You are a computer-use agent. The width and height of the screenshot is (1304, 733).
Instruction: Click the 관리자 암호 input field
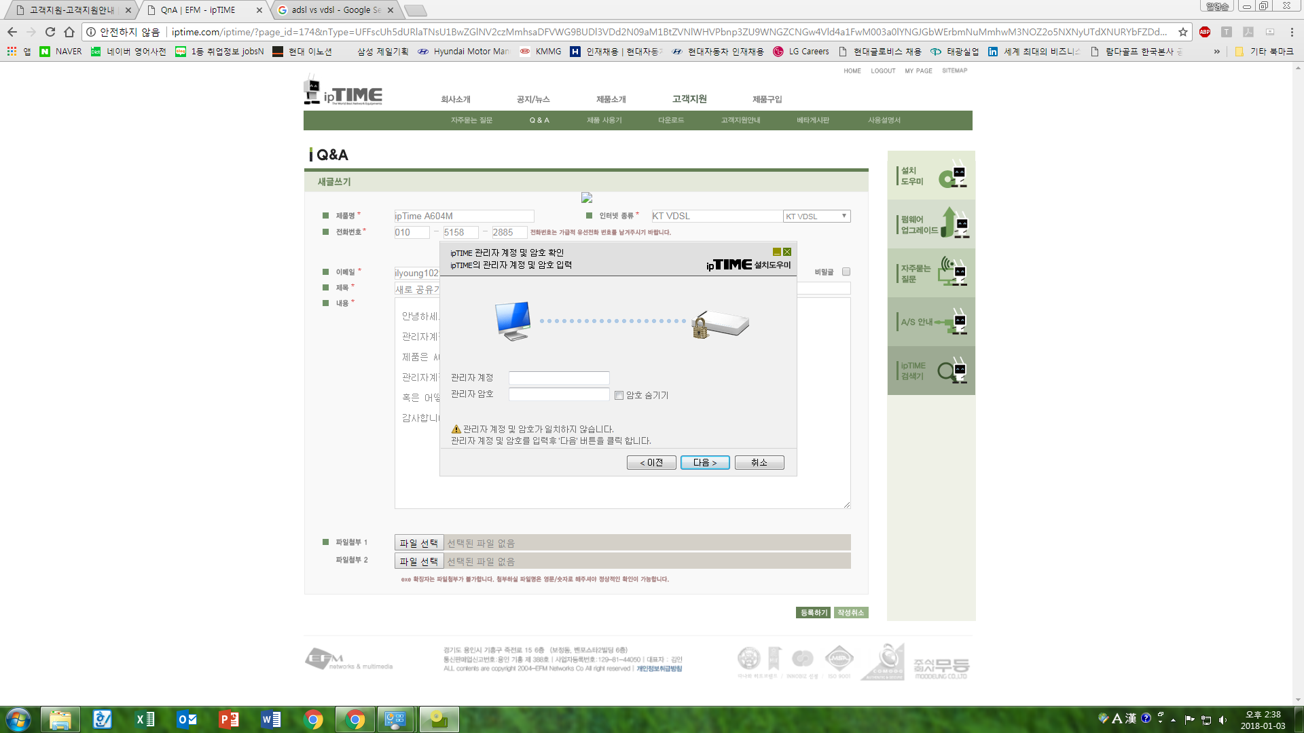pos(559,394)
